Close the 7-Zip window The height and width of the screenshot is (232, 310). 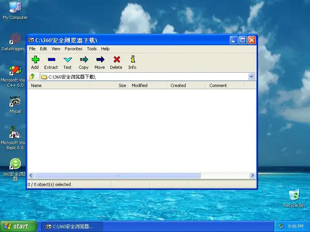pos(251,40)
